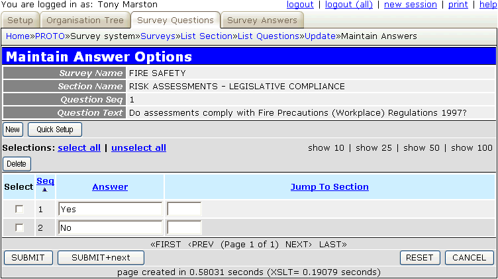Click the Seq column sort arrow

click(45, 190)
